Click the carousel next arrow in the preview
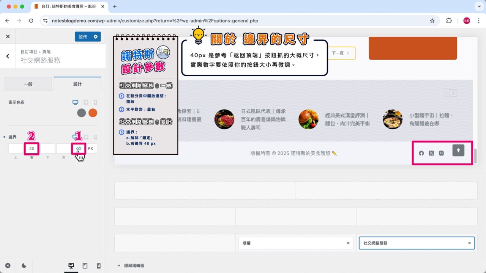The image size is (486, 273). click(454, 93)
